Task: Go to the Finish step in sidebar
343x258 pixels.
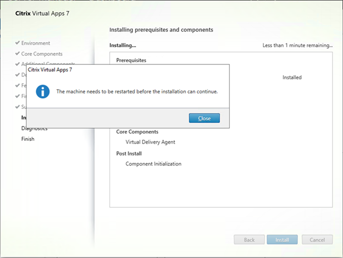Action: coord(28,139)
